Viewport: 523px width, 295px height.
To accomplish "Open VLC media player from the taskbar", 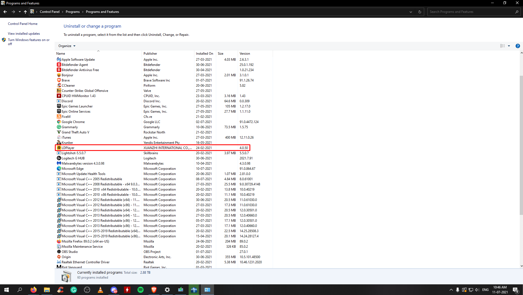I will point(100,290).
